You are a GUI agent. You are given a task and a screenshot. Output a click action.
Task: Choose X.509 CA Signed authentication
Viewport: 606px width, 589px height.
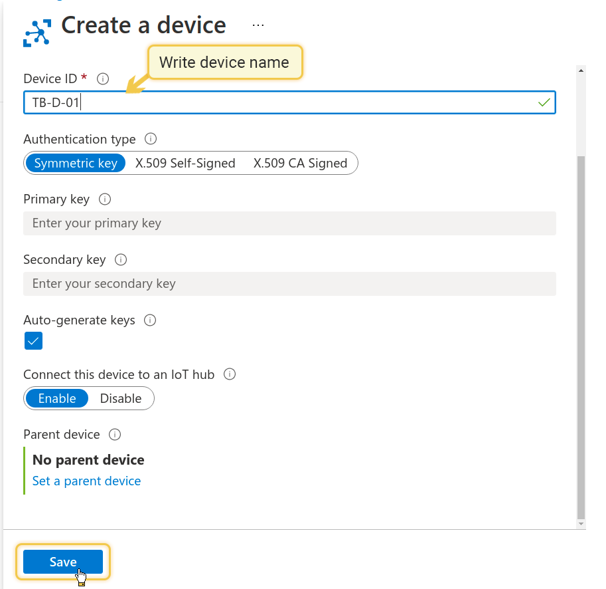[300, 163]
